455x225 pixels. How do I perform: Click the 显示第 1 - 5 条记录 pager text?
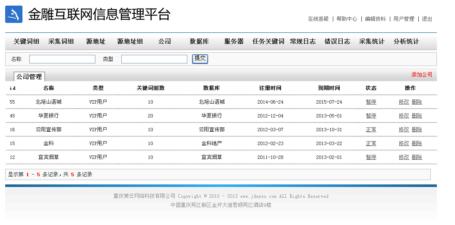(33, 174)
